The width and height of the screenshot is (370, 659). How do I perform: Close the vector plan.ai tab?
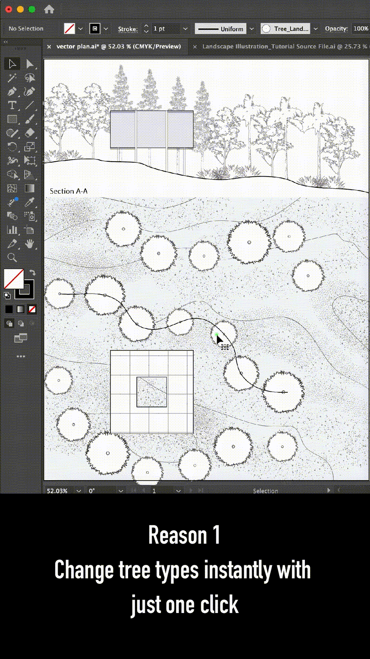(49, 46)
